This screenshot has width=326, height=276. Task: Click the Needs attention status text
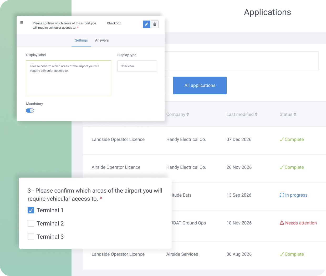click(x=301, y=223)
